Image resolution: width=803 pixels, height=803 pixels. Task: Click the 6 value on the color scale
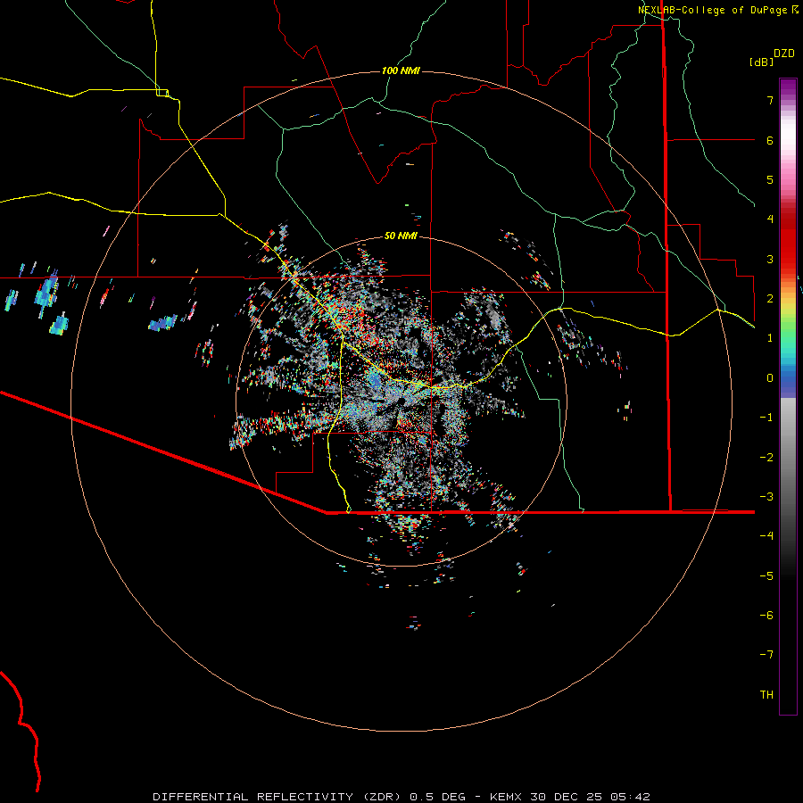coord(770,140)
